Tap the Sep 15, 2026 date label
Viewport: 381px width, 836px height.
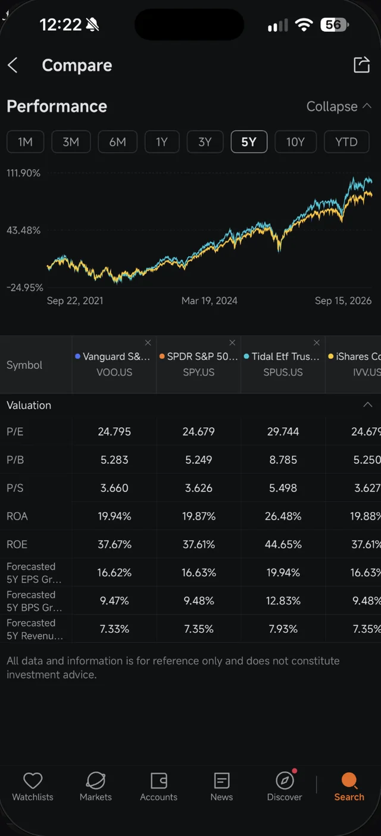(343, 300)
